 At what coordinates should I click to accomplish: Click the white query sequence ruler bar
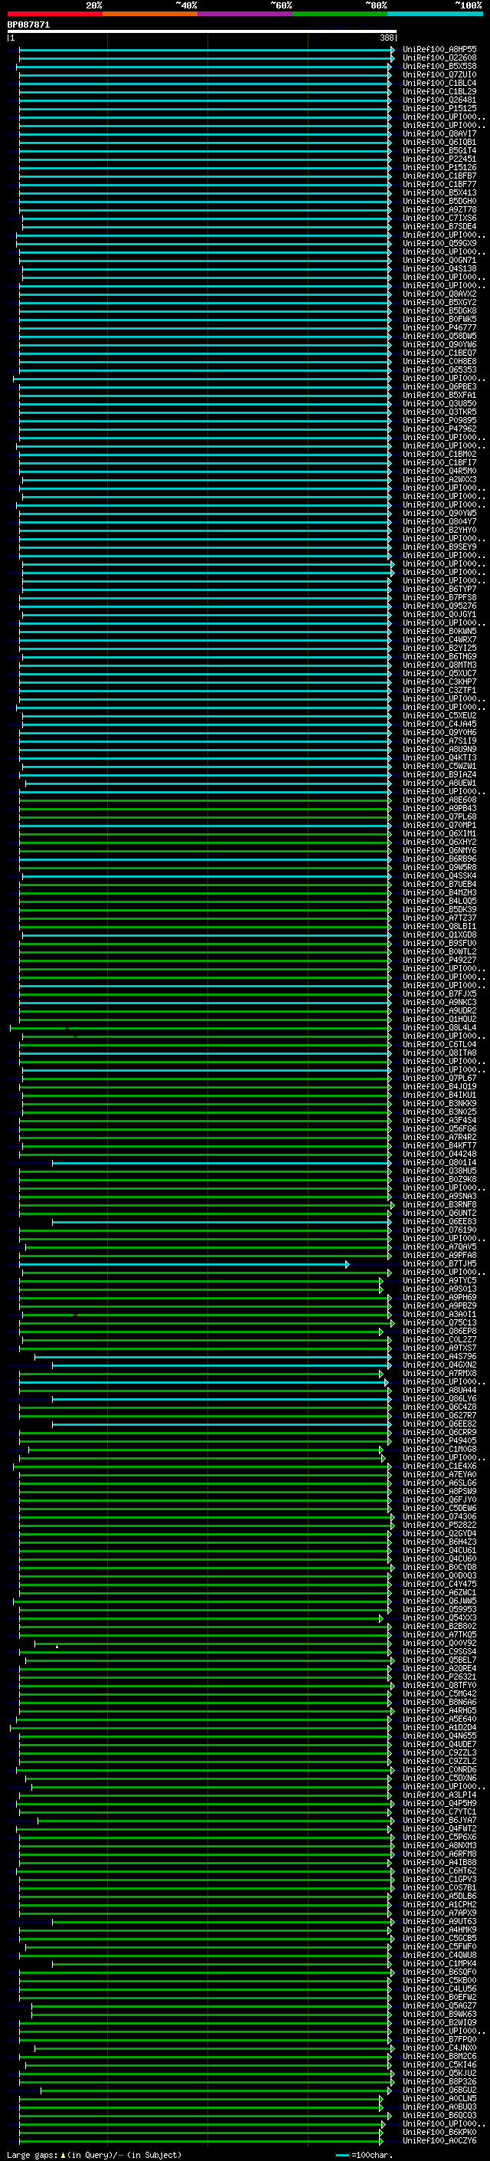202,31
